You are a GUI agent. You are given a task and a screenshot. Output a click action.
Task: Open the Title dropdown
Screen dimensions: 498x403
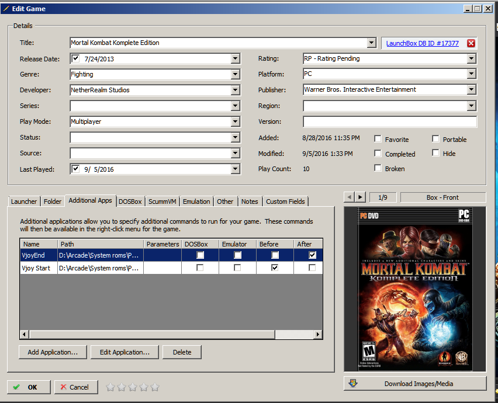pos(371,43)
